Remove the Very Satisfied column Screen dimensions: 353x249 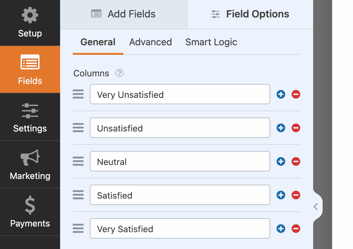click(296, 229)
